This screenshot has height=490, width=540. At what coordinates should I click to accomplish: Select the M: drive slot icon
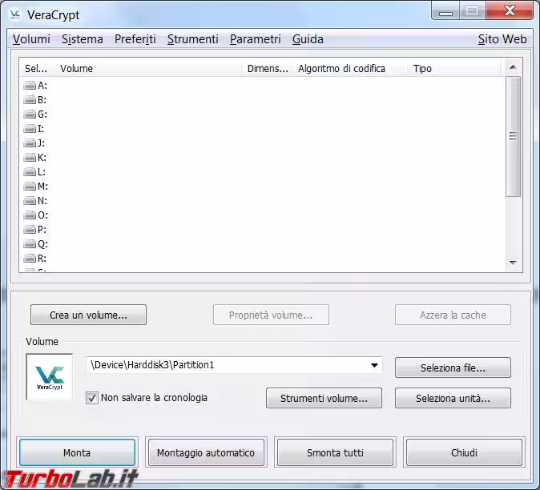30,187
